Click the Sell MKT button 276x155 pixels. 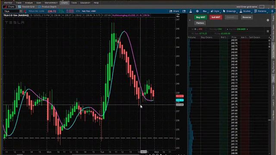click(216, 17)
